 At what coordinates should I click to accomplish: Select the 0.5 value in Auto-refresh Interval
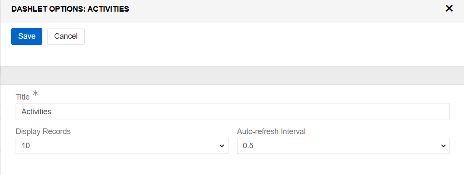[x=248, y=146]
